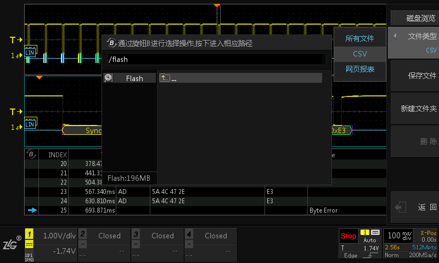Toggle the red Stop run state button
439x263 pixels.
coord(348,236)
